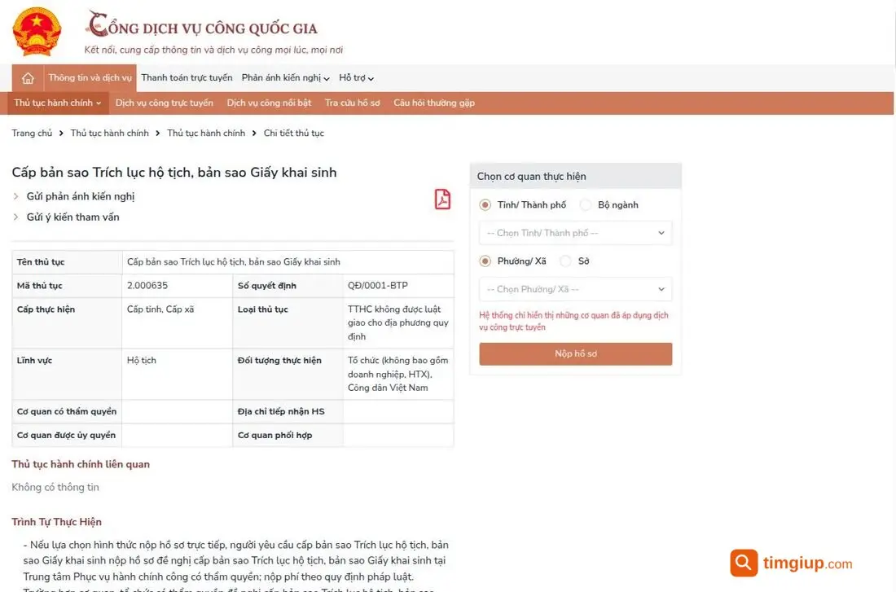Click Thủ tục hành chính liên quan heading
896x592 pixels.
pos(81,464)
